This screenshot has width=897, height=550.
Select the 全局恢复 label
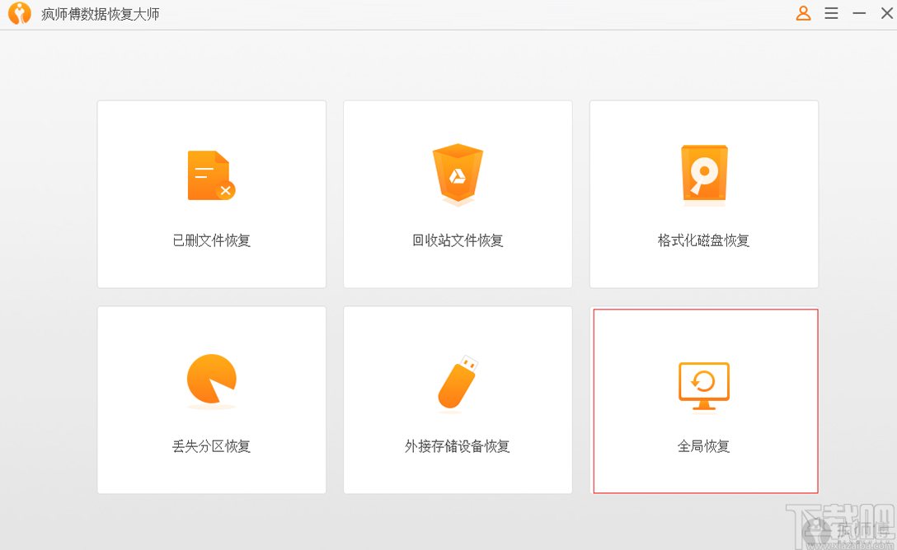coord(703,446)
